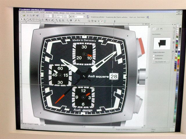
Task: Select the Freehand drawing tool
Action: point(30,19)
